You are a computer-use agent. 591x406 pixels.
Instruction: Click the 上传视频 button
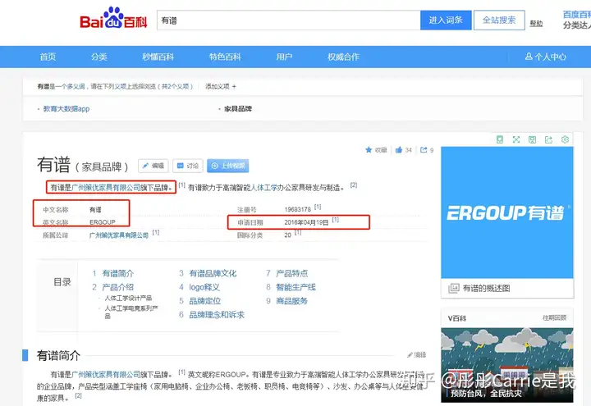pyautogui.click(x=228, y=166)
